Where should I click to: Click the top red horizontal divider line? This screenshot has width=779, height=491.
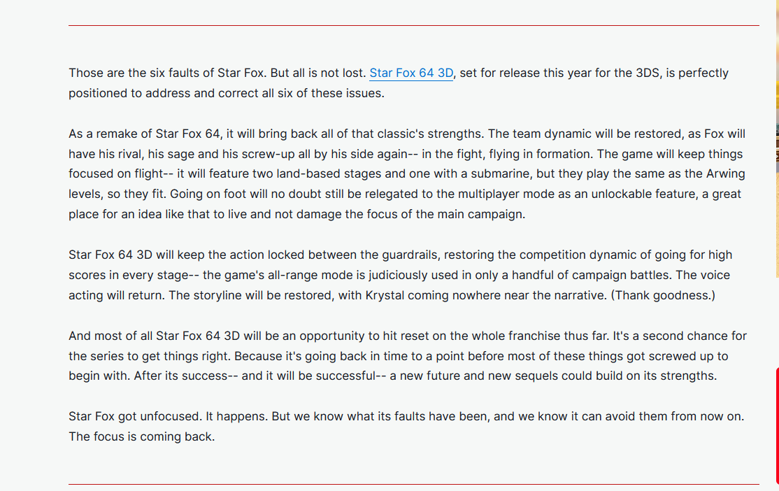pos(413,25)
